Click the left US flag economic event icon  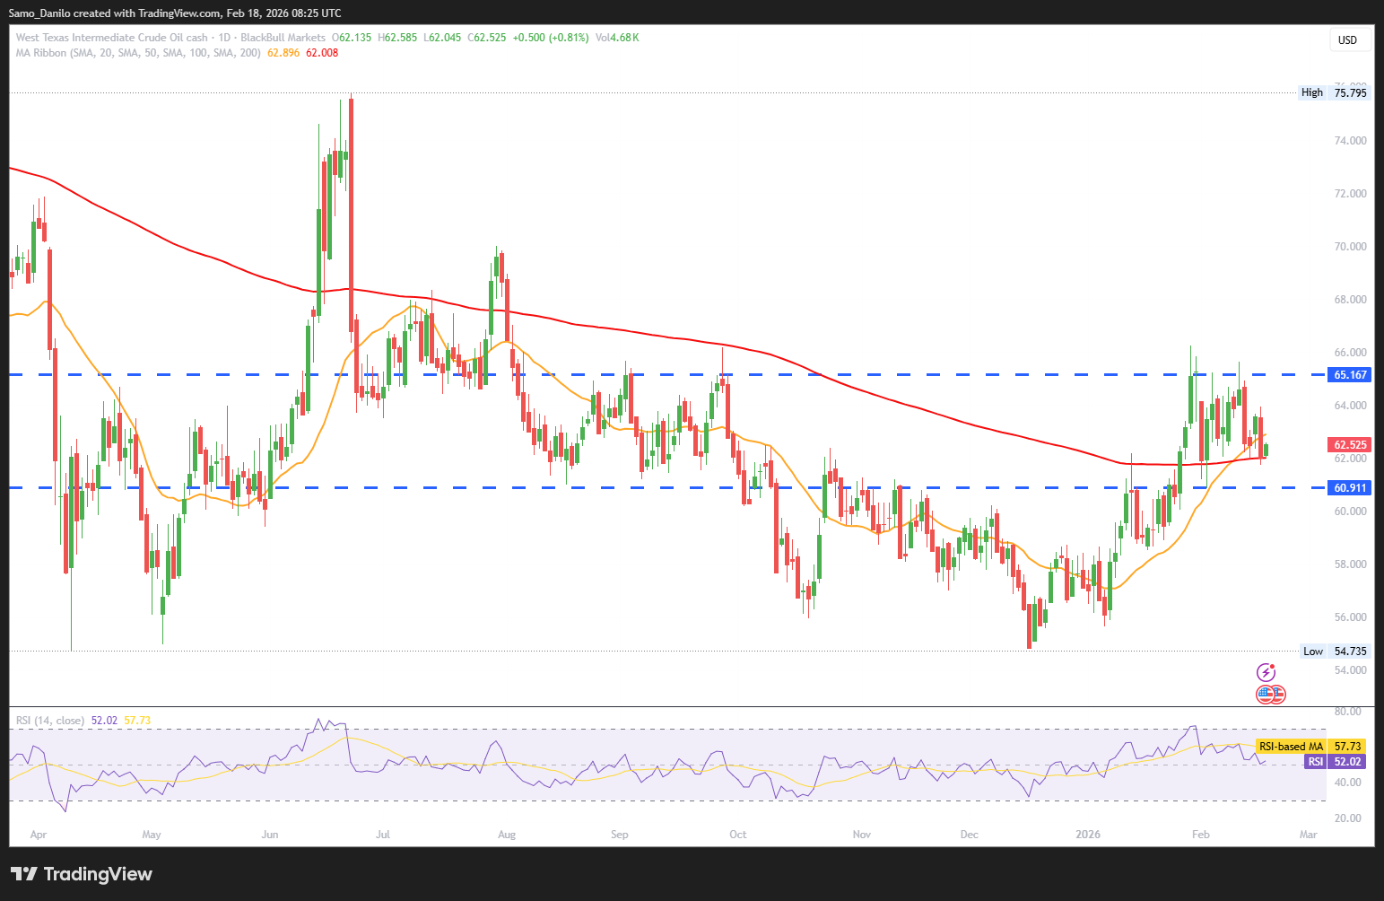coord(1265,694)
